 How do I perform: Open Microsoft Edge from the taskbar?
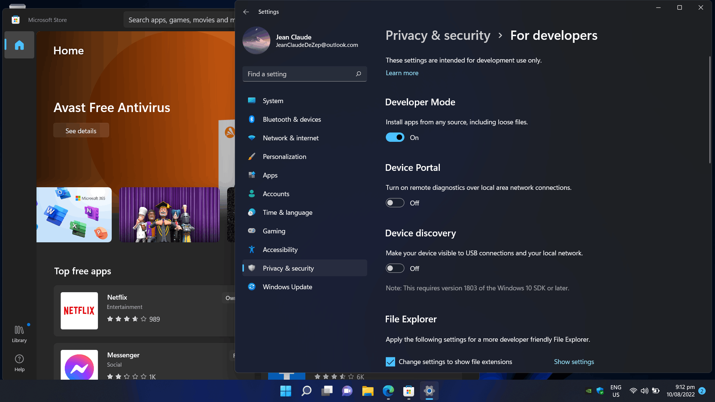click(x=388, y=391)
